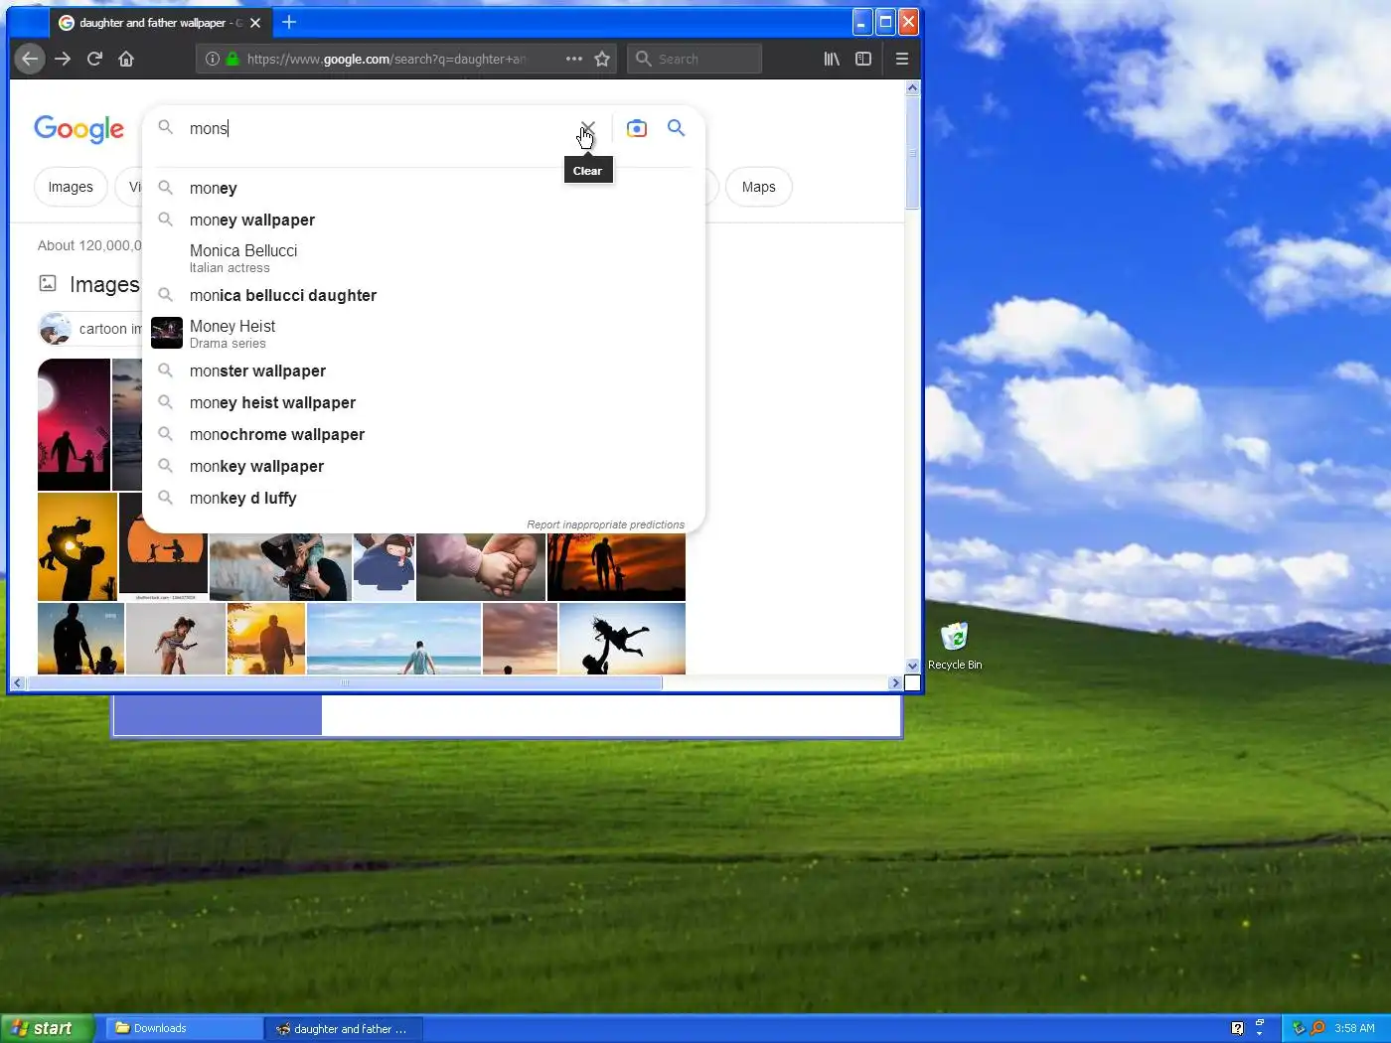This screenshot has height=1043, width=1391.
Task: Open page actions three-dot menu
Action: pos(574,59)
